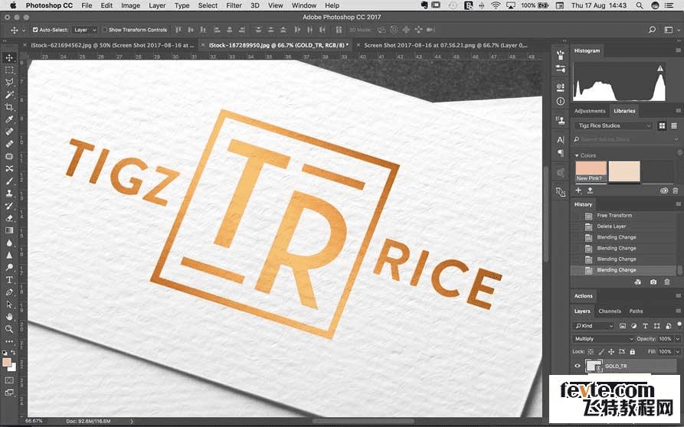Open the Edit Toolbar three-dots button

[x=9, y=341]
